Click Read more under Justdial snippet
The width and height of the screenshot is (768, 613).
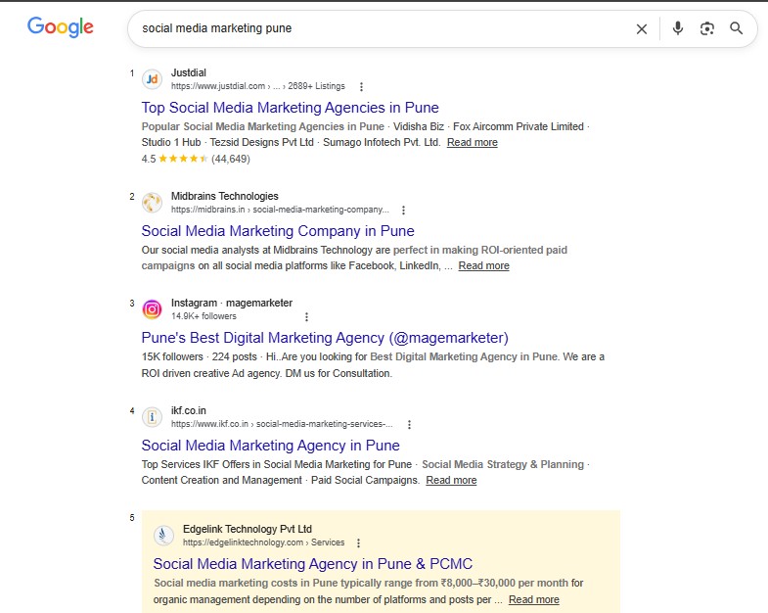(x=473, y=142)
